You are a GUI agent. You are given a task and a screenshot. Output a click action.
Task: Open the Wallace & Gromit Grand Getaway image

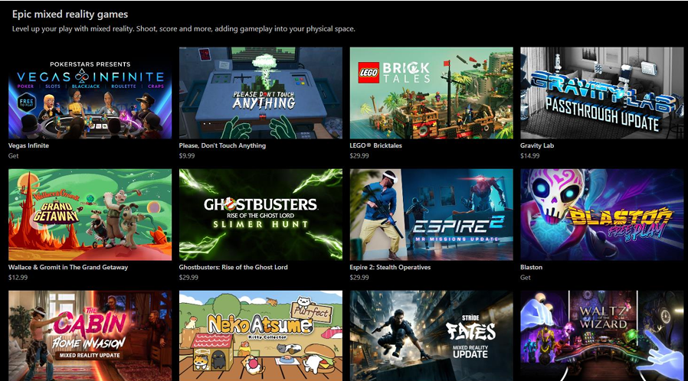click(x=90, y=215)
